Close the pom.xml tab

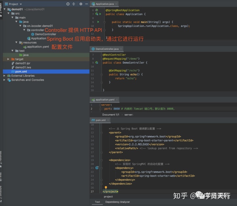pyautogui.click(x=108, y=120)
